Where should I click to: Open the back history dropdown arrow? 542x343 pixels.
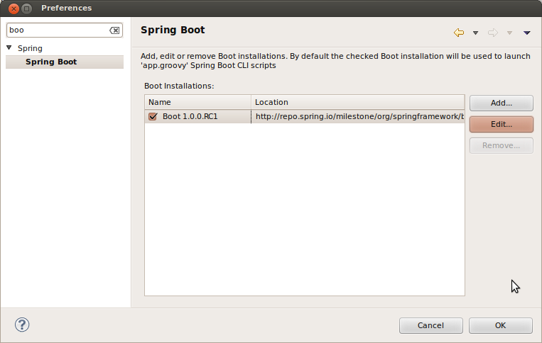pyautogui.click(x=475, y=33)
